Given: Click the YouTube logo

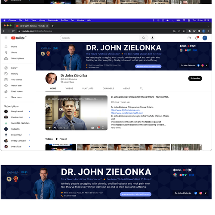Looking at the screenshot, I should click(18, 38).
